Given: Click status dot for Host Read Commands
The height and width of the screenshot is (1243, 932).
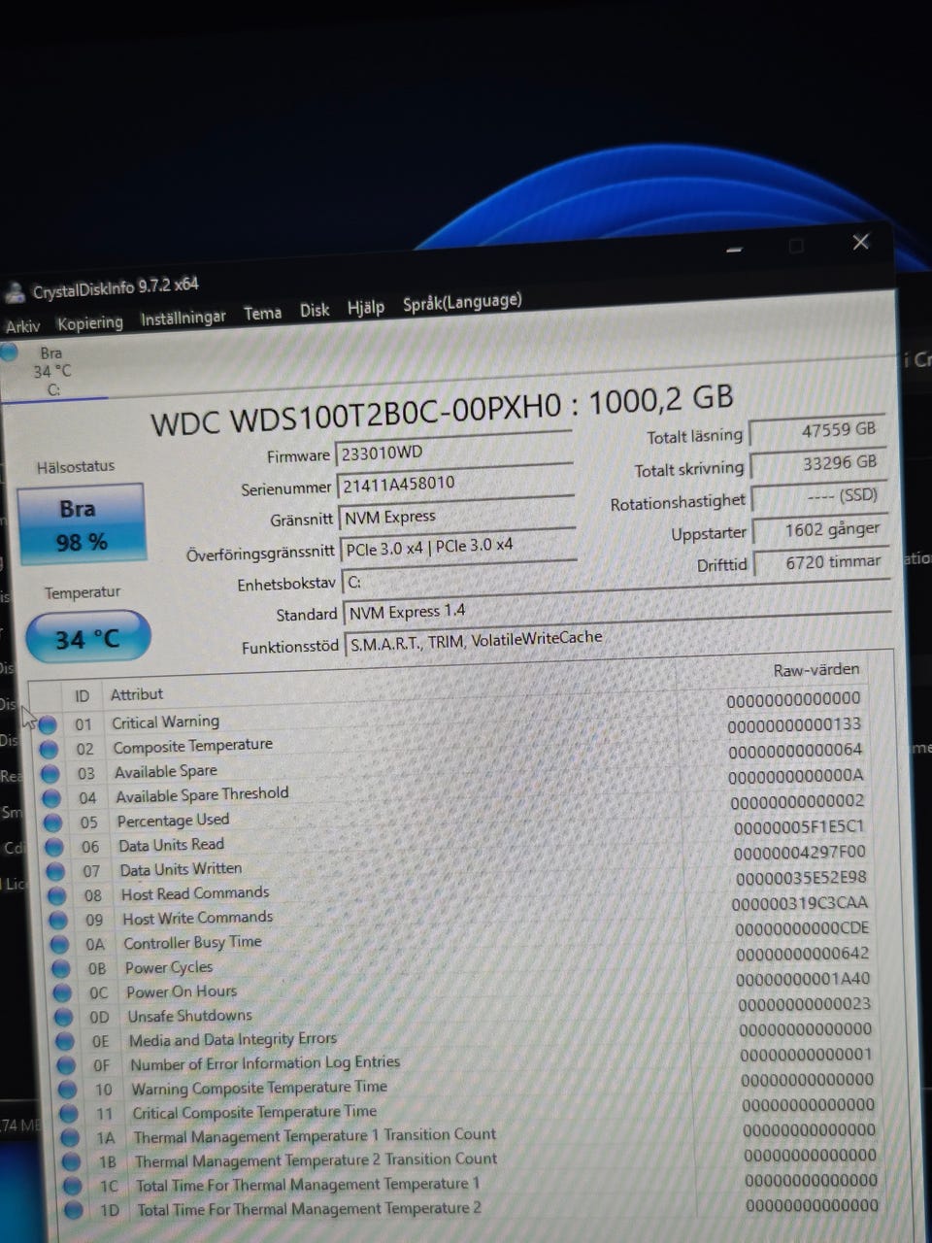Looking at the screenshot, I should [57, 895].
